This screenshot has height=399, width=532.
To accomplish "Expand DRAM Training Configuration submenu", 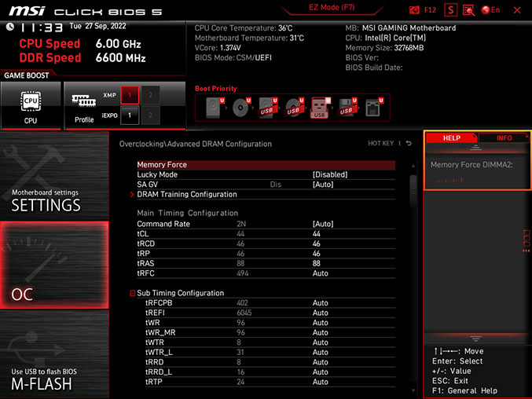I will (186, 194).
